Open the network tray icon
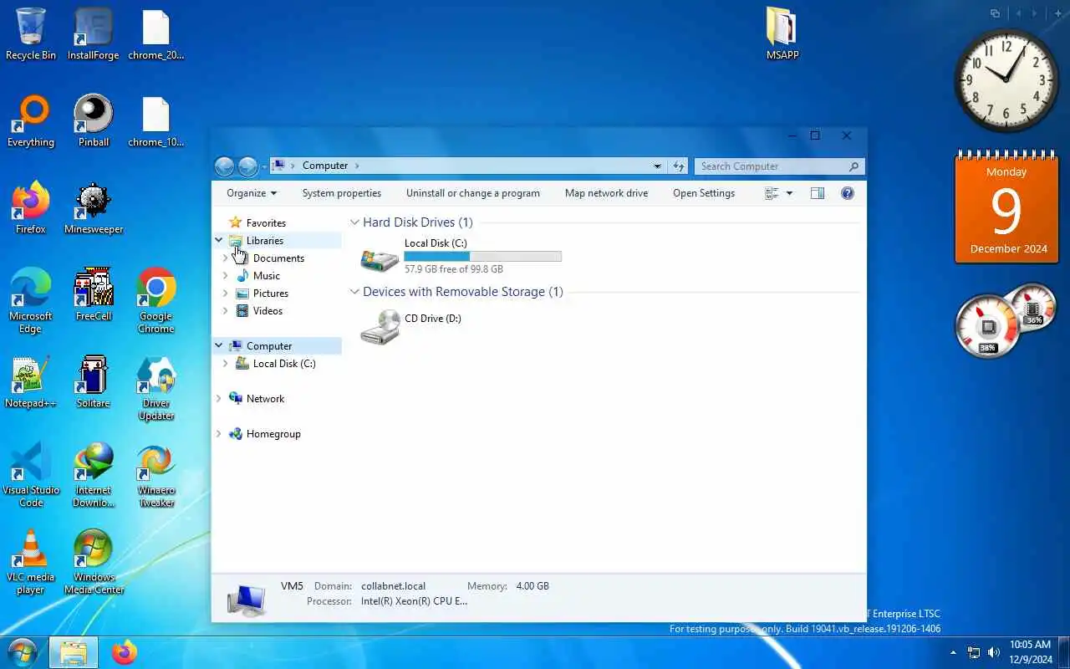This screenshot has width=1070, height=669. coord(974,652)
